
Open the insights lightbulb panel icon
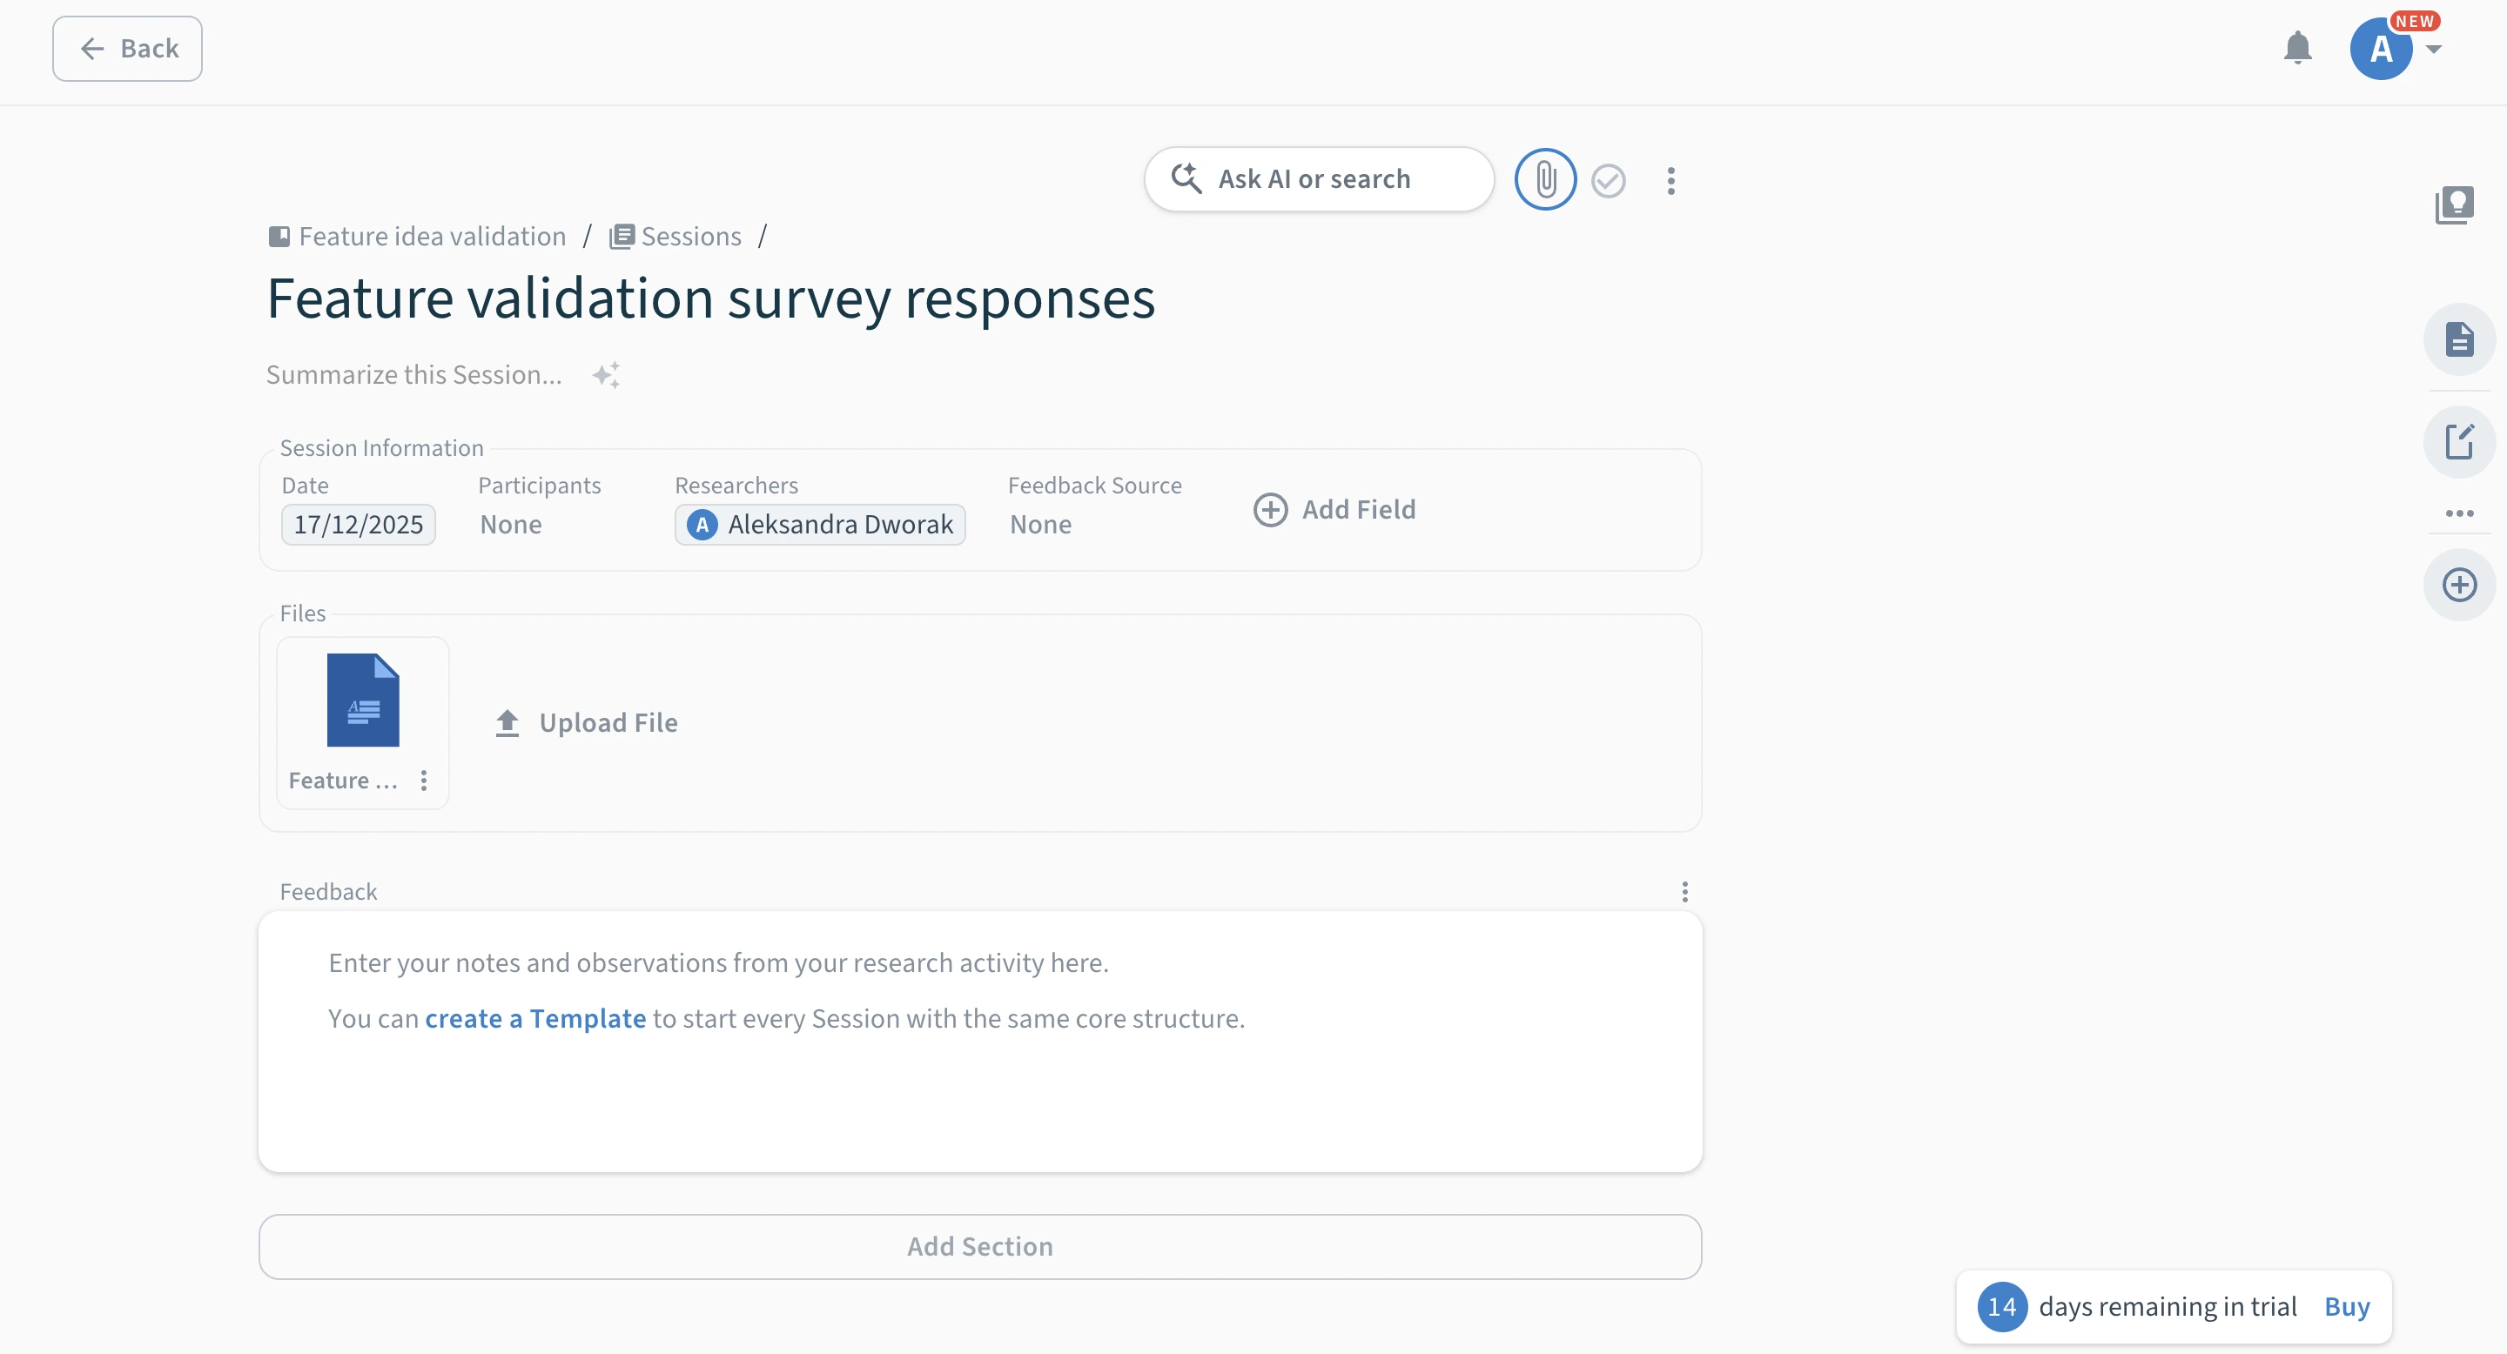[2459, 204]
